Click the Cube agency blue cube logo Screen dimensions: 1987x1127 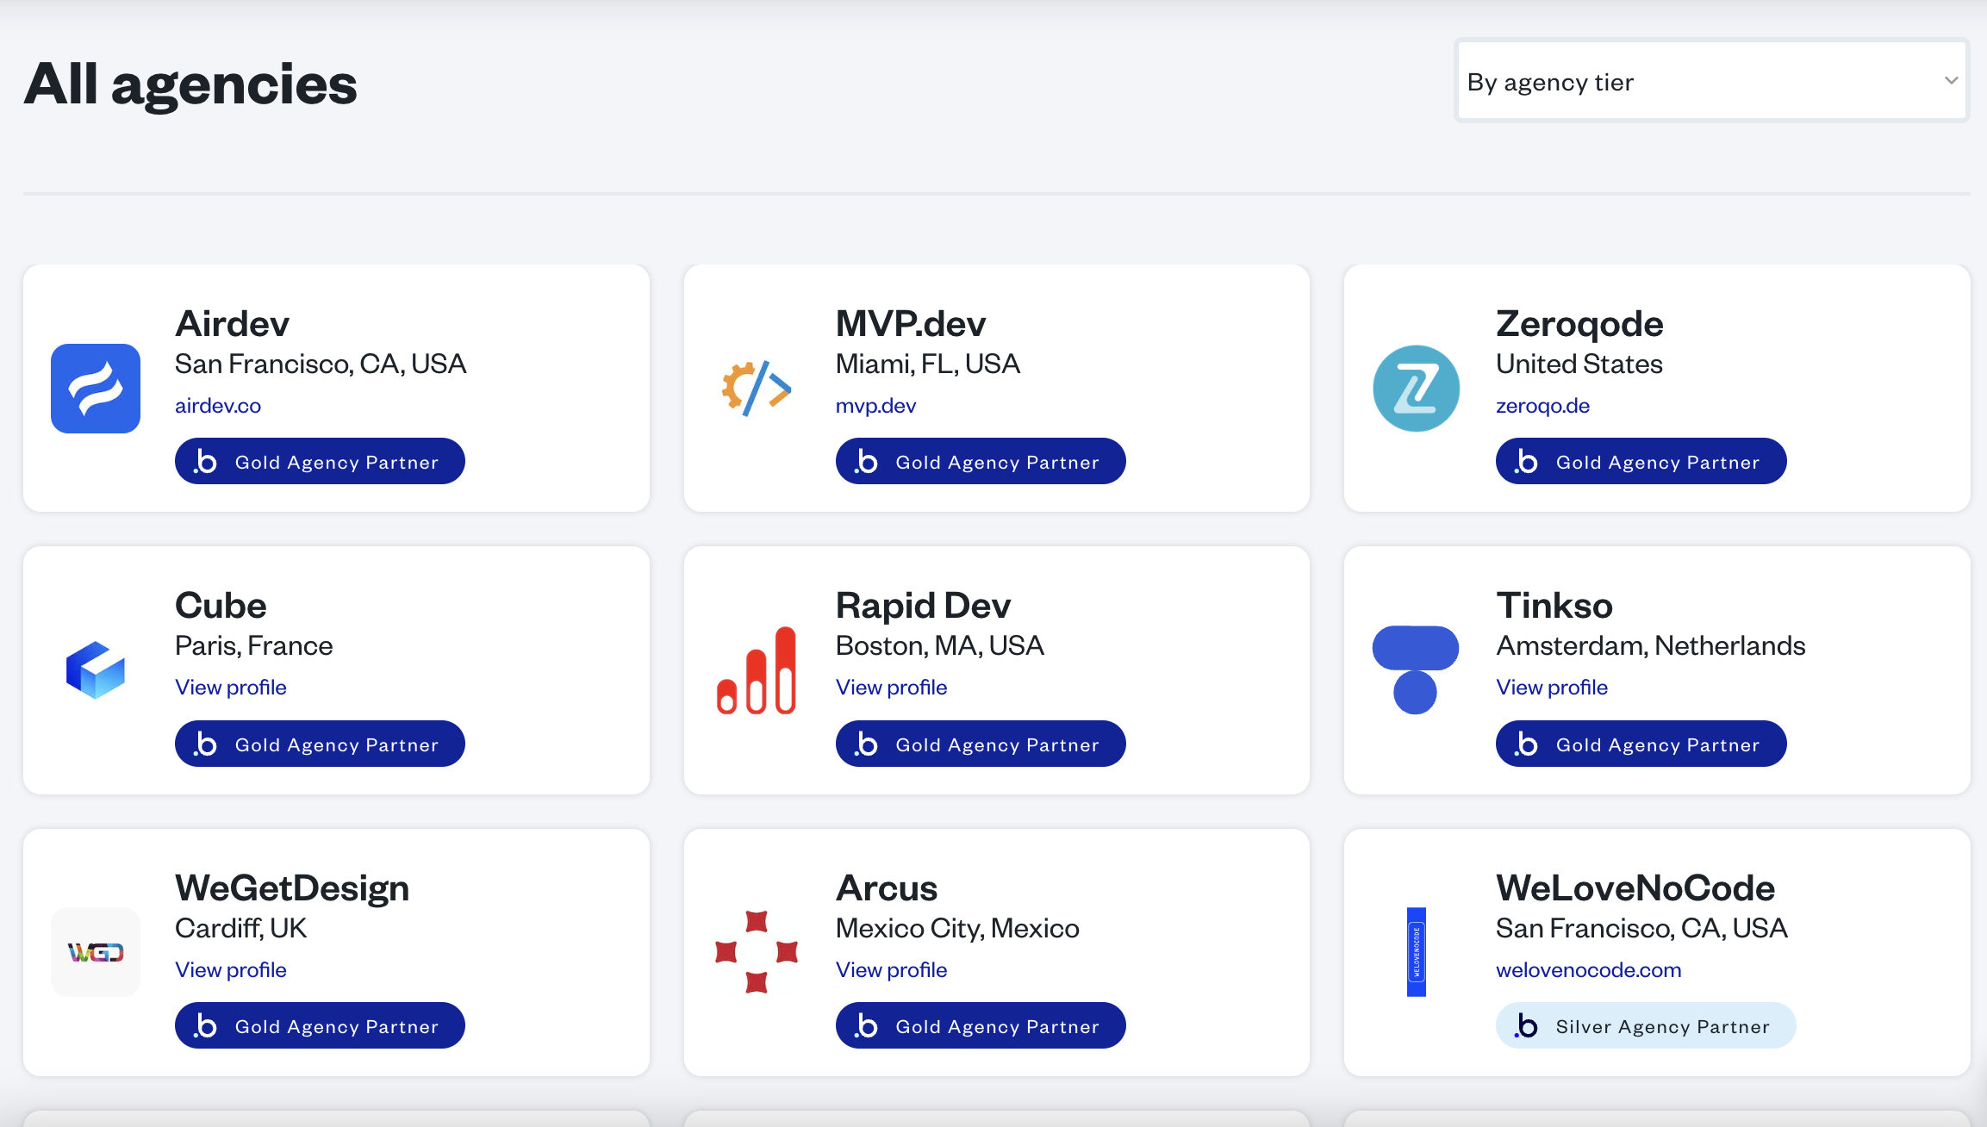click(96, 670)
